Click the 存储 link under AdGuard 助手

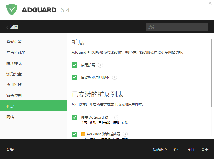125,123
